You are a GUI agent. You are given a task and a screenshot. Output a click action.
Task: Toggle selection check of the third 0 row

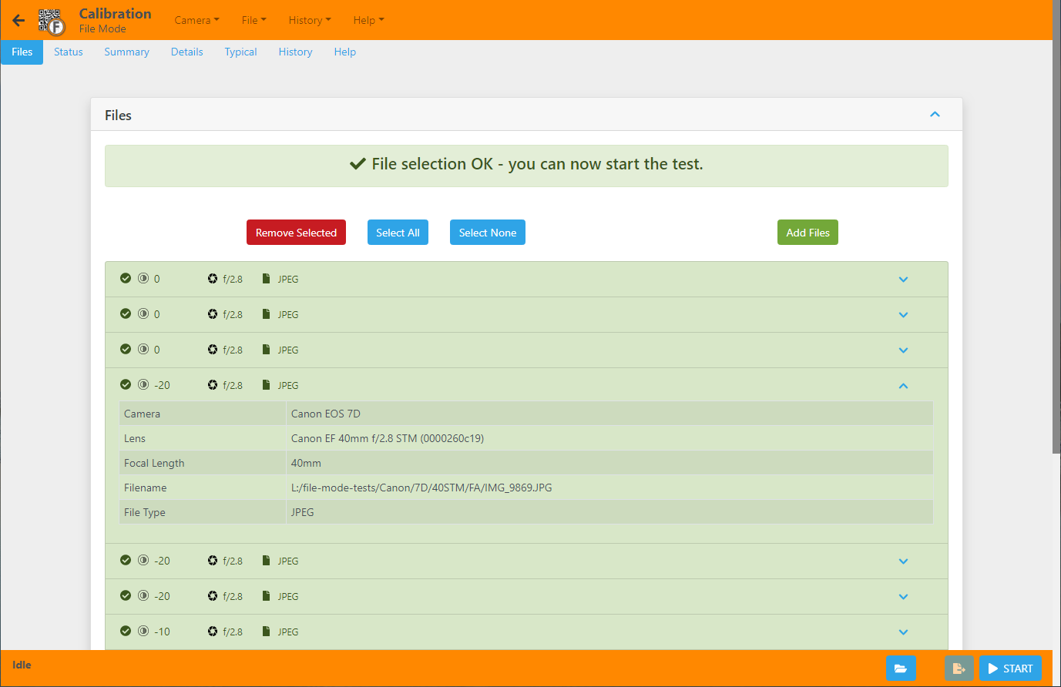[x=126, y=349]
